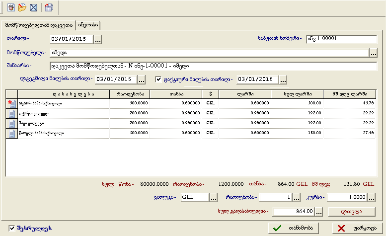The width and height of the screenshot is (386, 236).
Task: Switch to მომწოდებელთან დაკვეთა tab
Action: (38, 25)
